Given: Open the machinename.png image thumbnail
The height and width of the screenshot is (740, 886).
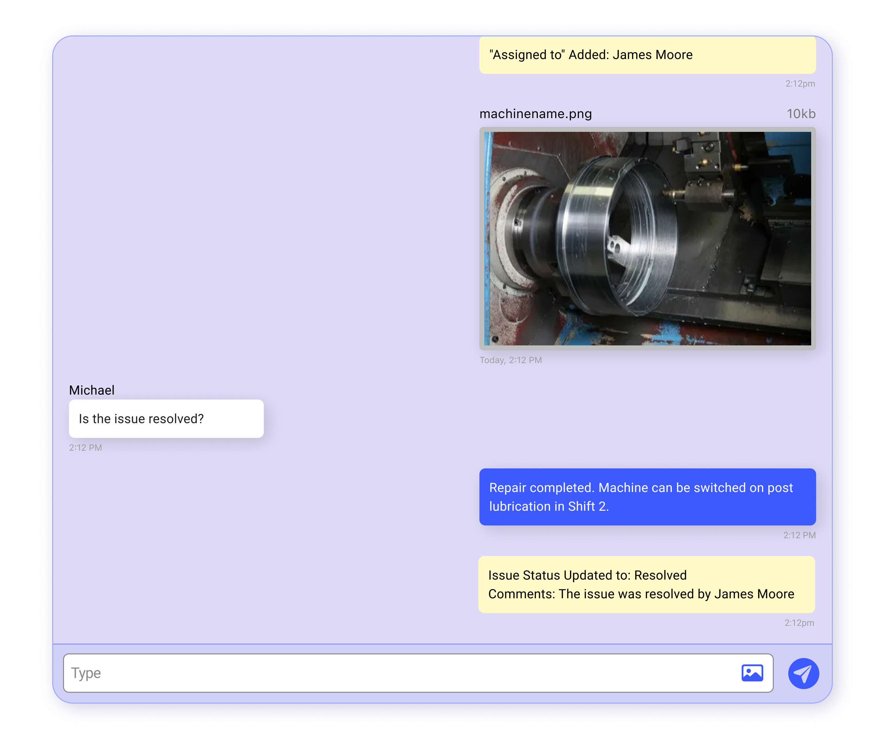Looking at the screenshot, I should 647,239.
